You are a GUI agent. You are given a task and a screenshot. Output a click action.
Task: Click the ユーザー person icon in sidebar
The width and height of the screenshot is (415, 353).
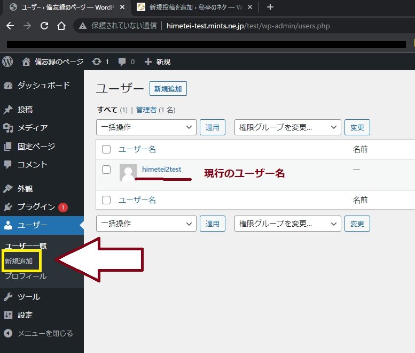coord(8,225)
